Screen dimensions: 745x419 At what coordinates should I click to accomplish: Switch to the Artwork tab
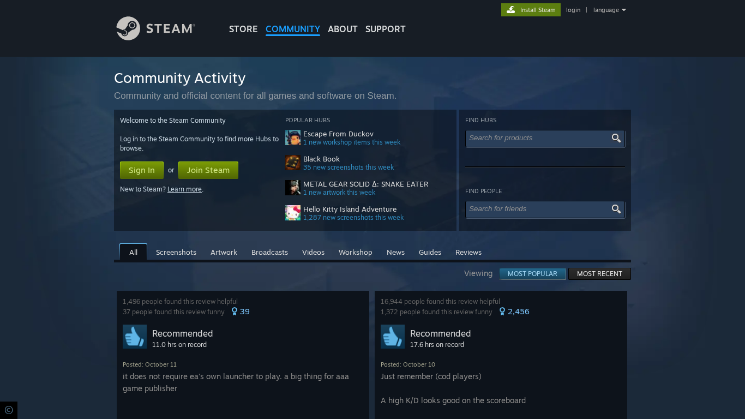(224, 252)
